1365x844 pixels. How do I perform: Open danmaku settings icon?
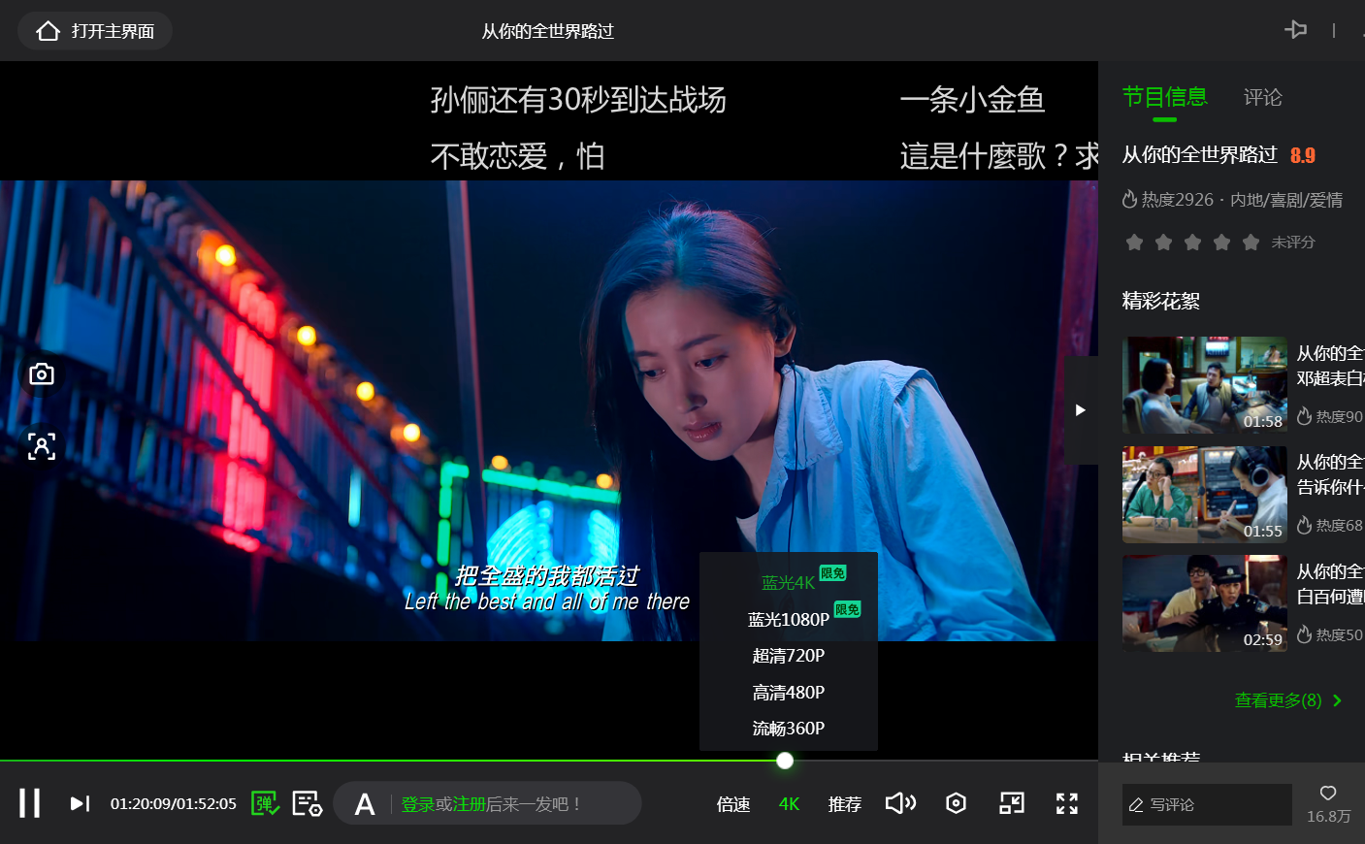pos(308,803)
